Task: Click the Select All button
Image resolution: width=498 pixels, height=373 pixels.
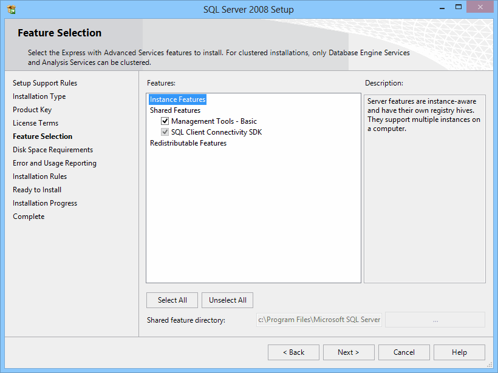Action: tap(172, 300)
